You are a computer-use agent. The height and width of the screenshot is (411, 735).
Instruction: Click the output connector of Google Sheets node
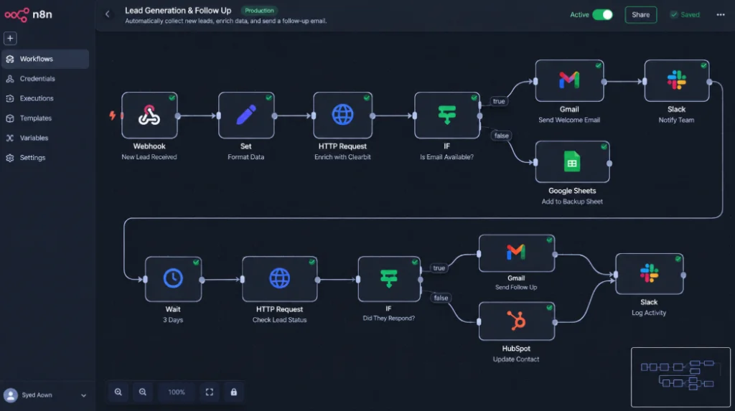[x=609, y=164]
